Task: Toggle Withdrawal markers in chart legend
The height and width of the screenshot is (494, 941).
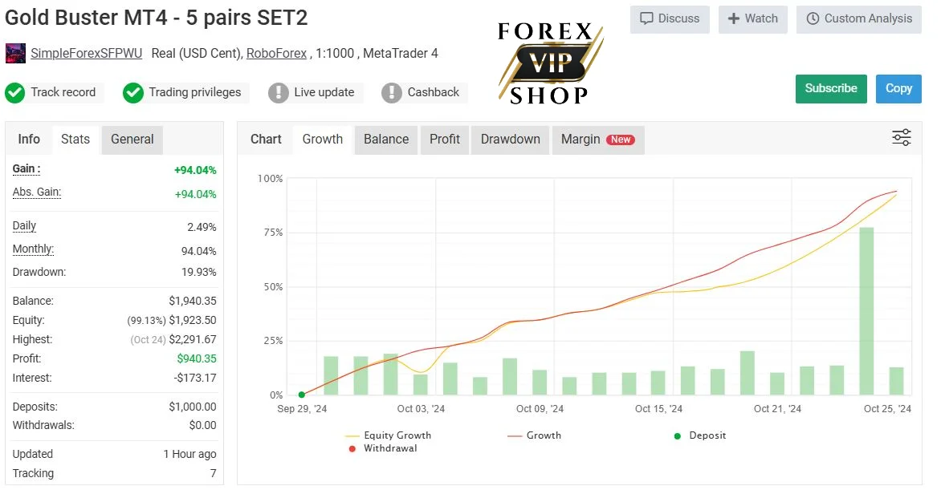Action: point(383,448)
